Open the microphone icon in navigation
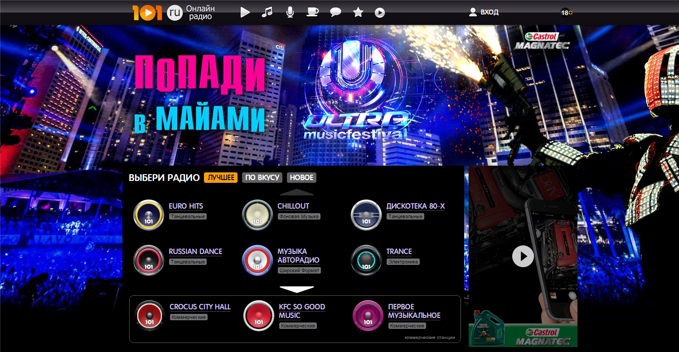Viewport: 679px width, 352px height. coord(290,12)
